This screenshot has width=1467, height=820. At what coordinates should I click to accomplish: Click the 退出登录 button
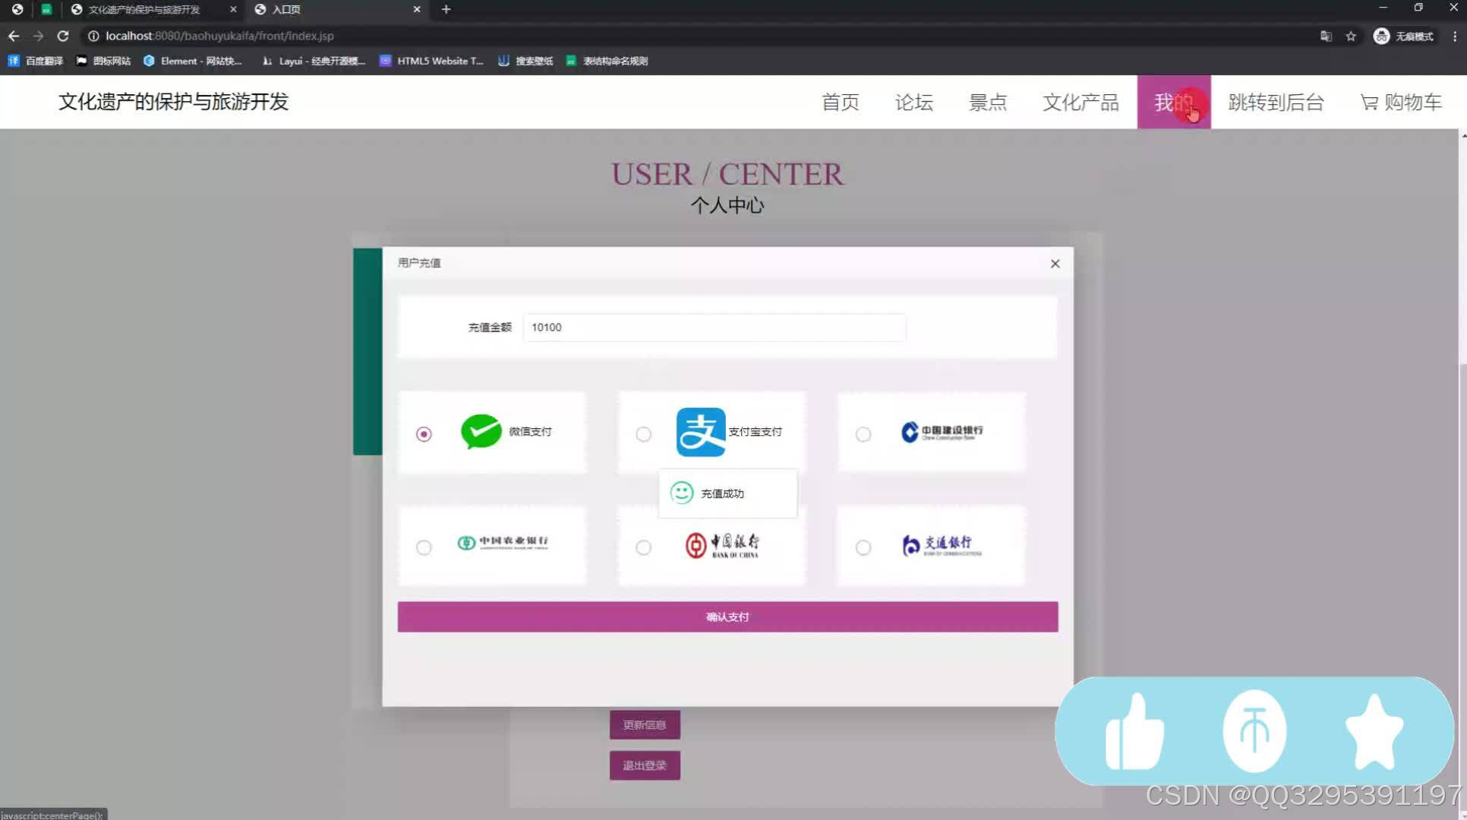click(x=645, y=765)
